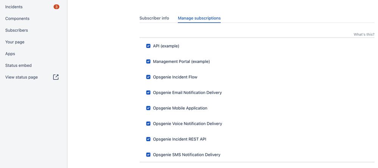Click the Opsgenie Voice Notification Delivery label
The height and width of the screenshot is (168, 378).
point(188,124)
